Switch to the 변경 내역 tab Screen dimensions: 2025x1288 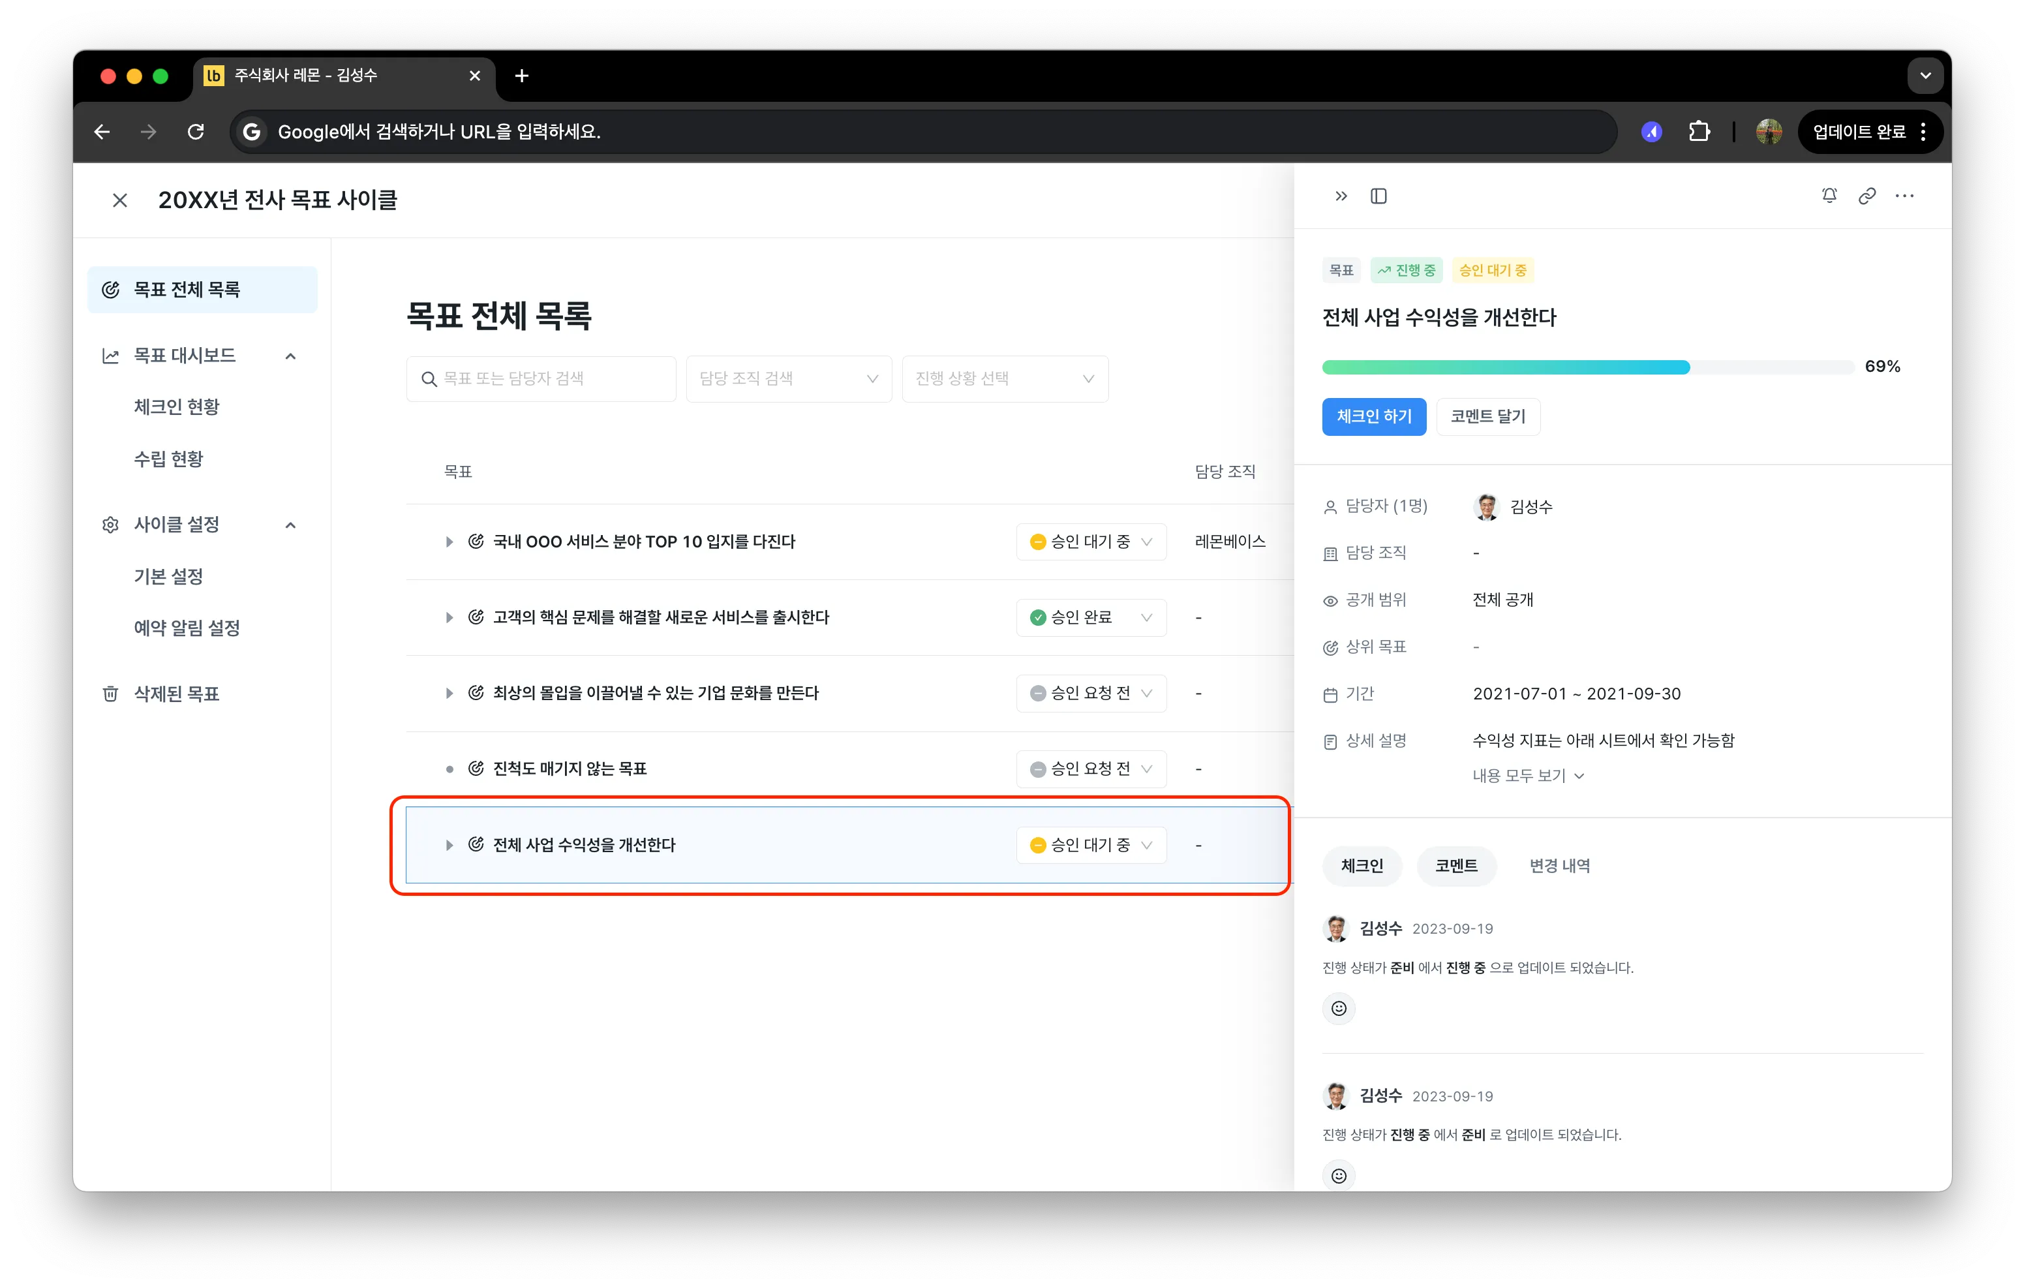(x=1559, y=866)
